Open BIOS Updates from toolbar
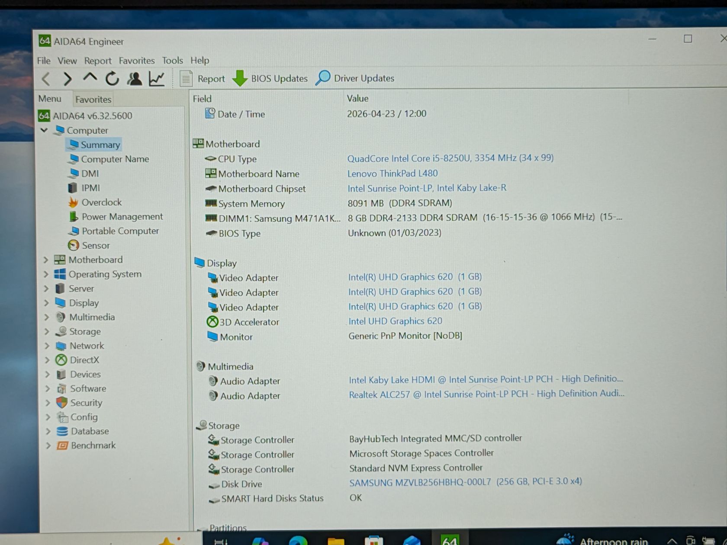The image size is (727, 545). pyautogui.click(x=270, y=78)
